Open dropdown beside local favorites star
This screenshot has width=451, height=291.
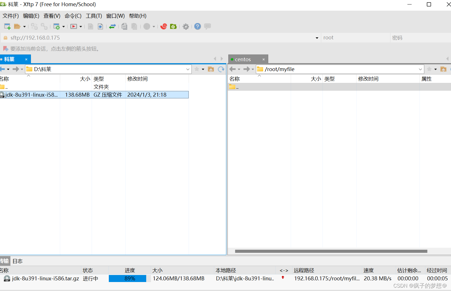click(203, 69)
